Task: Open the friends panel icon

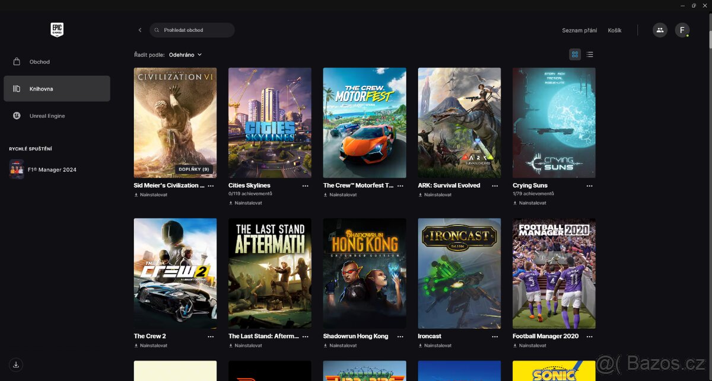Action: [660, 30]
